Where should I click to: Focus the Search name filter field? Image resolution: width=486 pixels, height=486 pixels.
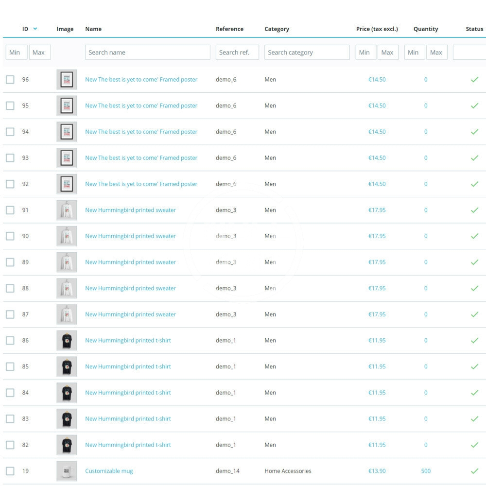pyautogui.click(x=147, y=52)
